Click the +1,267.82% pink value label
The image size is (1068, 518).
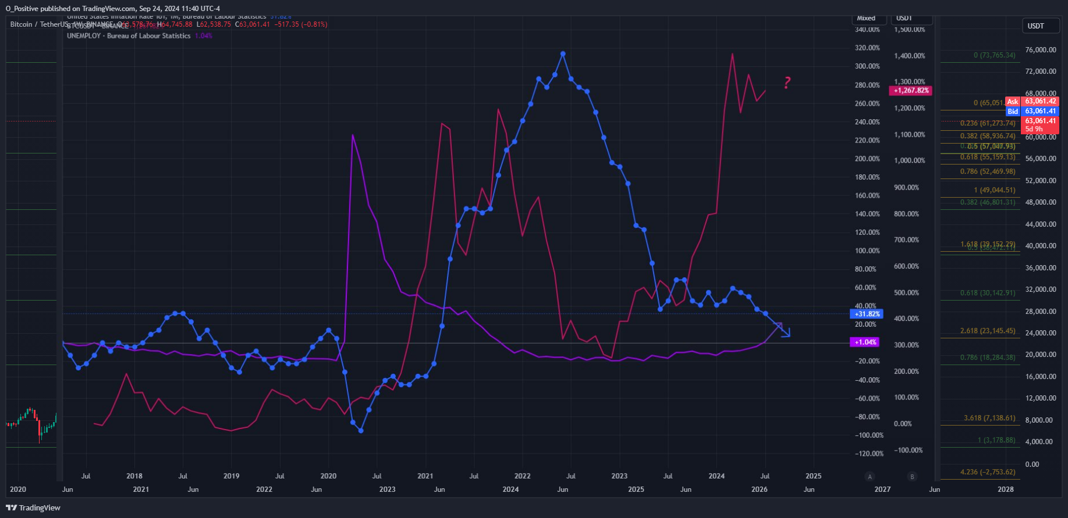pos(911,91)
